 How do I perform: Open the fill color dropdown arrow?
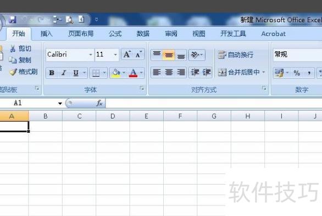124,73
